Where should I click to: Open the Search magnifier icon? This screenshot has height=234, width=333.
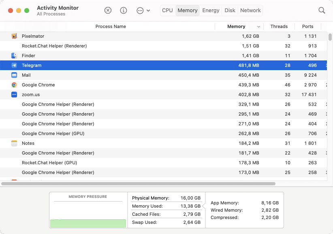click(x=322, y=10)
